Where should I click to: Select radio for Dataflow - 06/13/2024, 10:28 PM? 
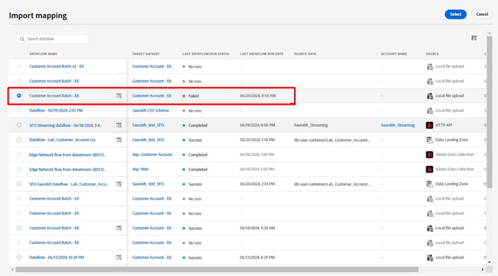[19, 257]
